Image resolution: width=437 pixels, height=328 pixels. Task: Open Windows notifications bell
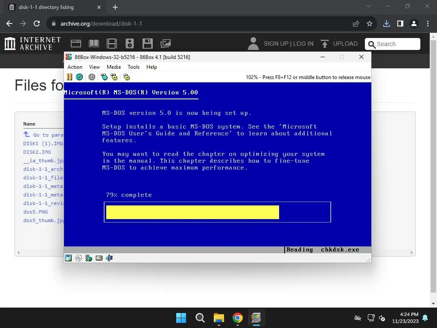[425, 318]
